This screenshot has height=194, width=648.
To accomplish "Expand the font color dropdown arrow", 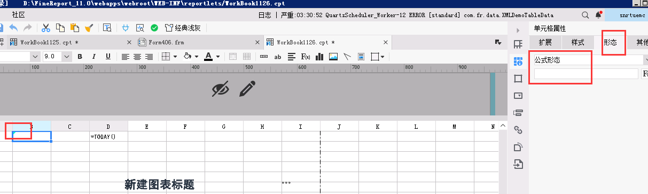I will coord(217,56).
